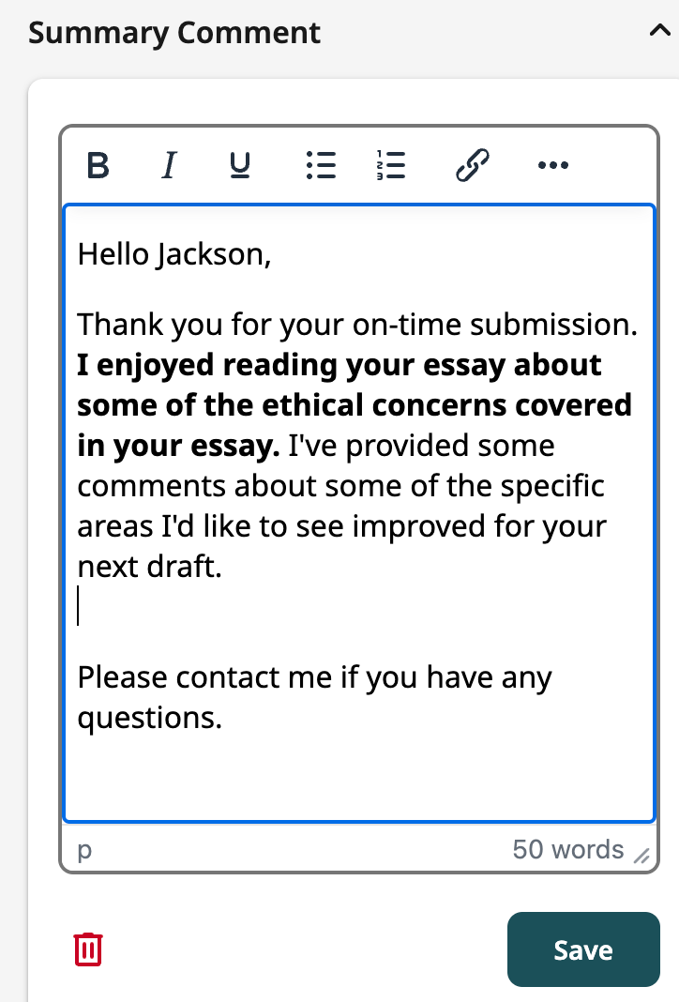The image size is (679, 1002).
Task: Click 'Thank you for your on-time submission' text
Action: 357,325
